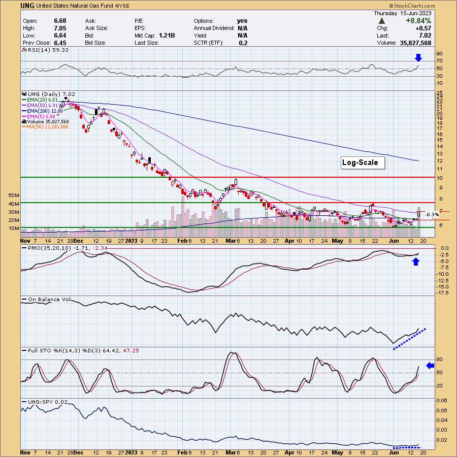Click the On Balance Vol panel label
The width and height of the screenshot is (457, 457).
49,299
